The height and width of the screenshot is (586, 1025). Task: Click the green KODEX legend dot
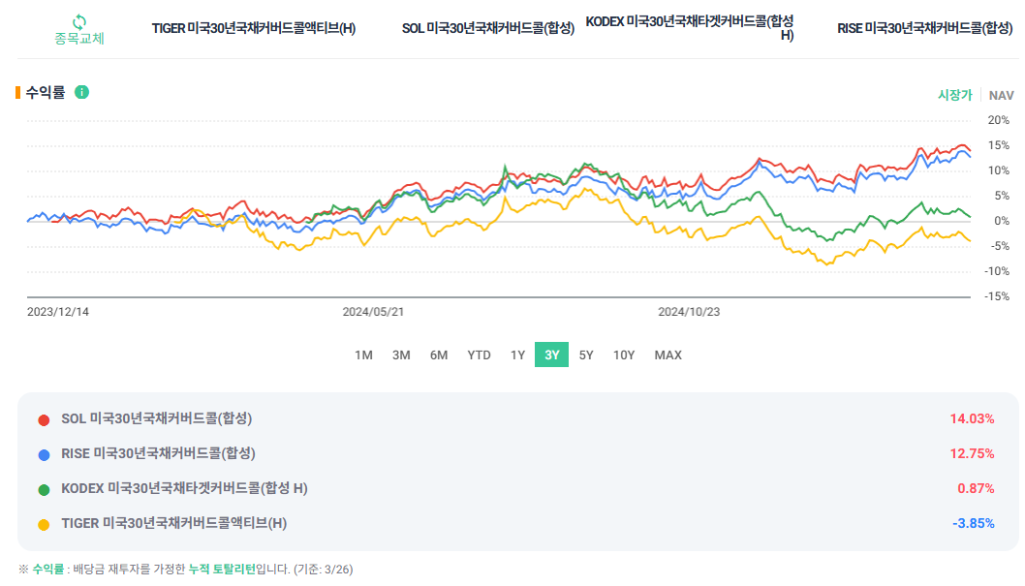tap(44, 490)
